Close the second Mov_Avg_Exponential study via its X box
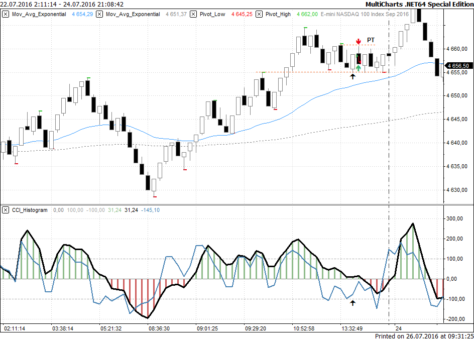The width and height of the screenshot is (474, 340). pos(99,14)
